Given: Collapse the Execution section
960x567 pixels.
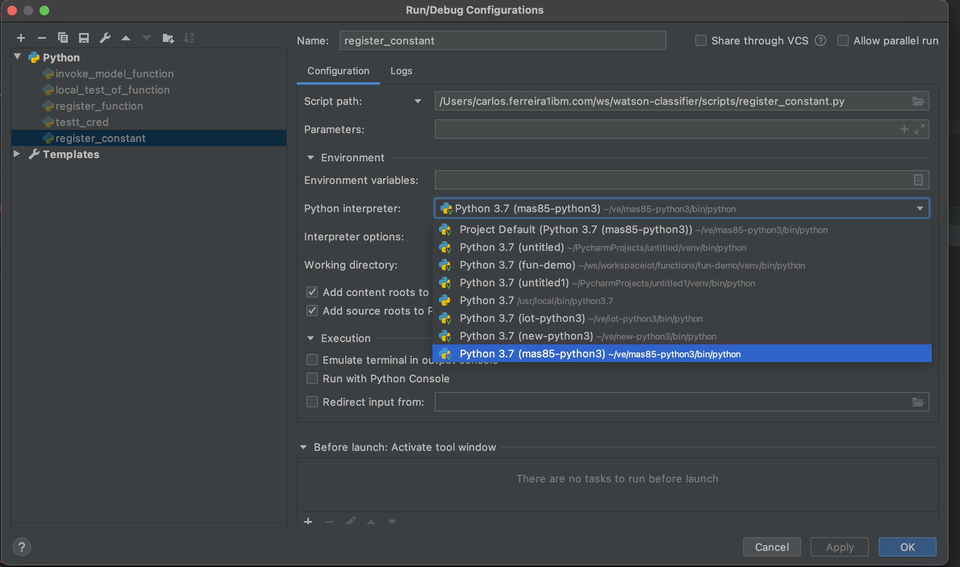Looking at the screenshot, I should pyautogui.click(x=311, y=338).
